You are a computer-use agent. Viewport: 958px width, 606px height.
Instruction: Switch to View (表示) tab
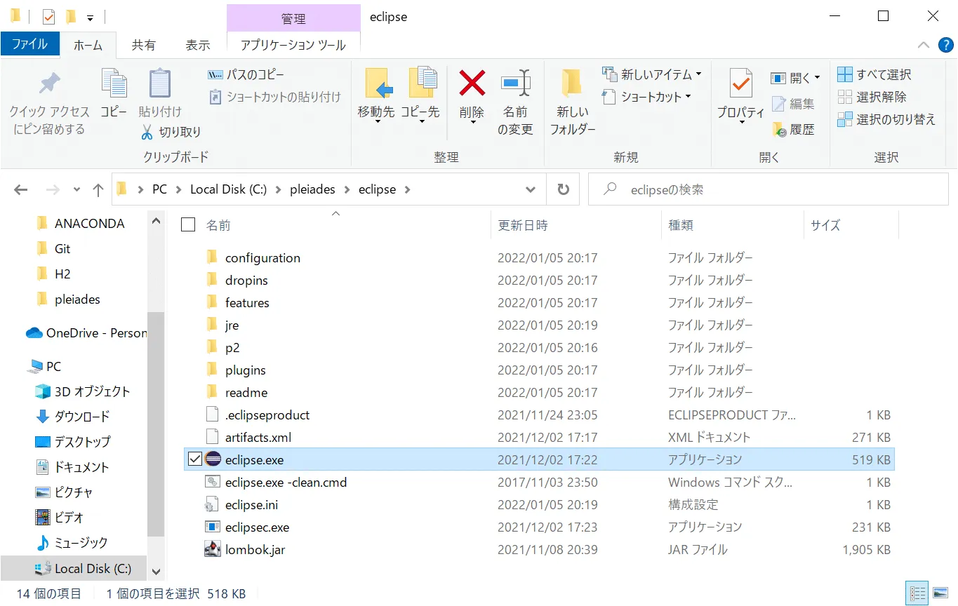coord(197,45)
